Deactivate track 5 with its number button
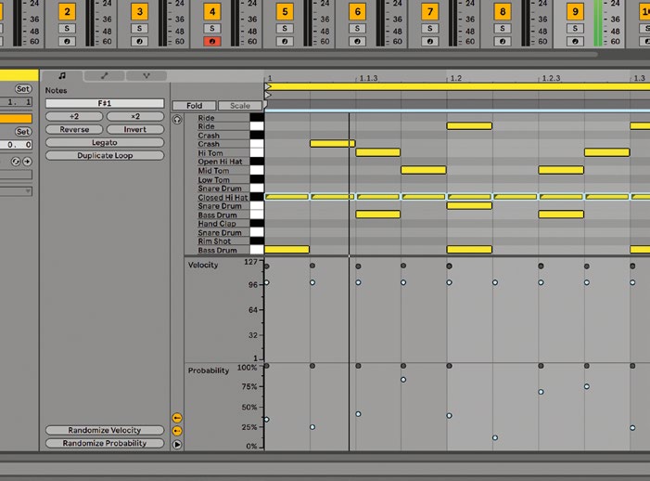Image resolution: width=650 pixels, height=481 pixels. click(x=285, y=12)
